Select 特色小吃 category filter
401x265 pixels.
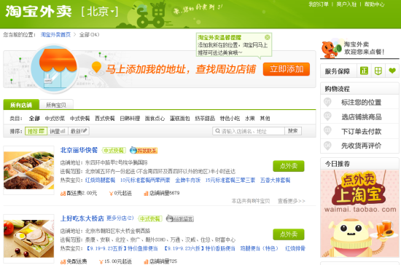(x=230, y=119)
